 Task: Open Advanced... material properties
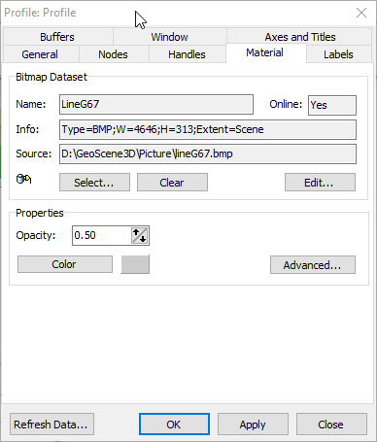[313, 265]
